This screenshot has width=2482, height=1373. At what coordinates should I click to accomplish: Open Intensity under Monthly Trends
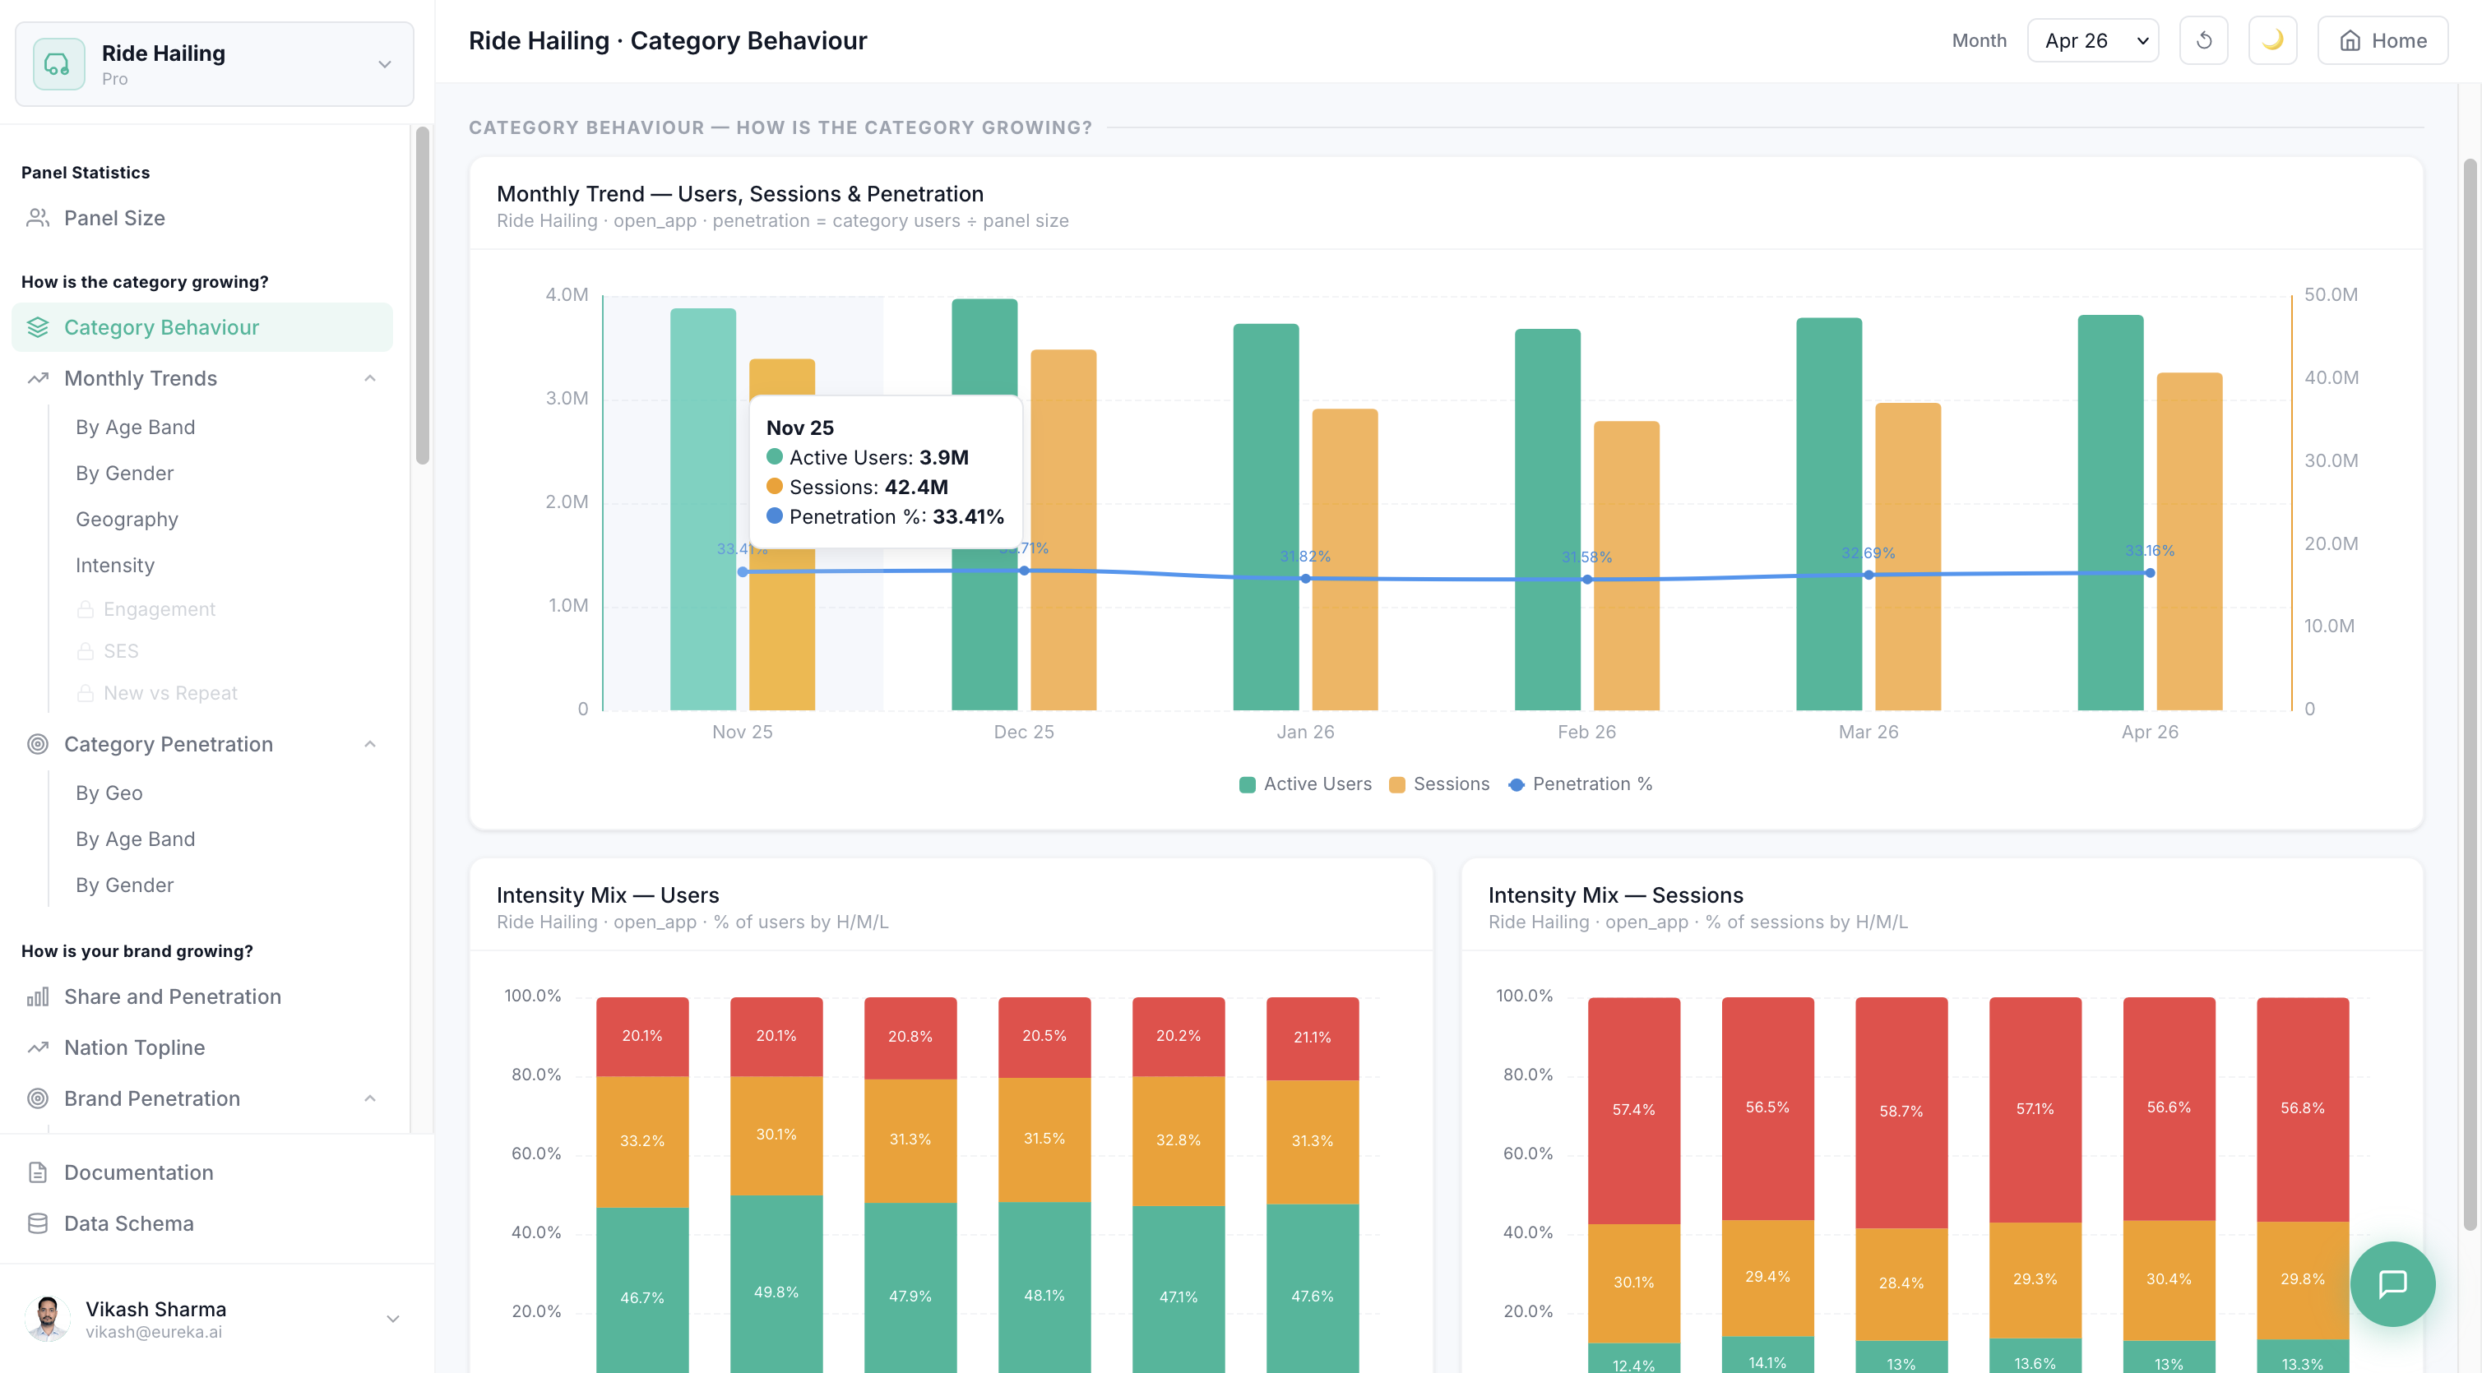pos(114,566)
